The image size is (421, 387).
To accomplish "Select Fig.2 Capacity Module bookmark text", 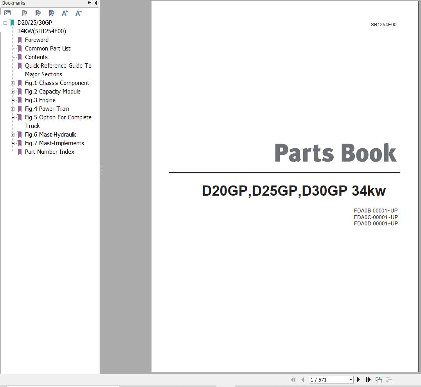I will [52, 91].
